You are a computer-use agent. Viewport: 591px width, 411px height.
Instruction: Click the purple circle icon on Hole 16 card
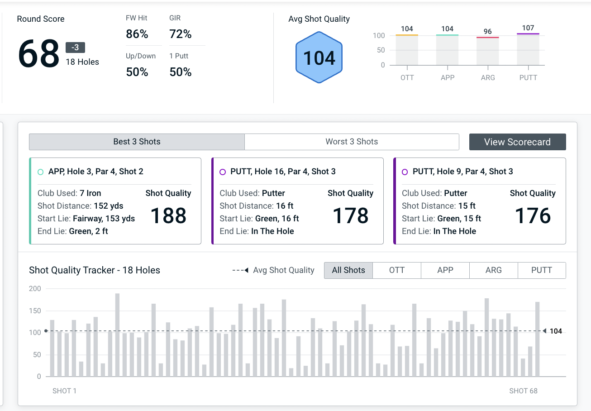[x=223, y=172]
